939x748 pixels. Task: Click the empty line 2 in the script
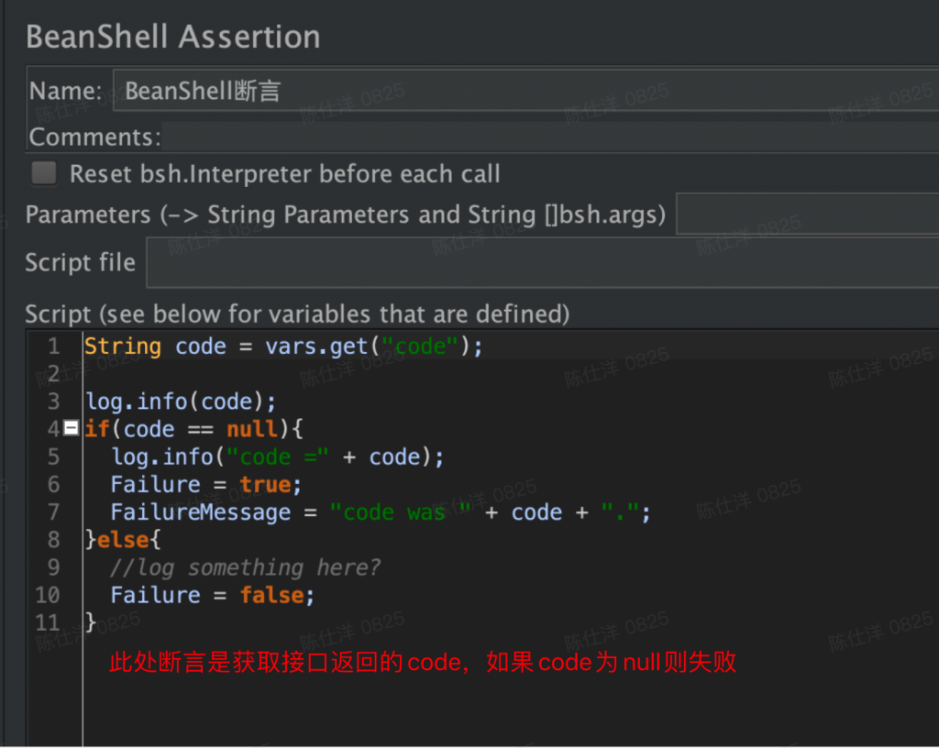275,374
